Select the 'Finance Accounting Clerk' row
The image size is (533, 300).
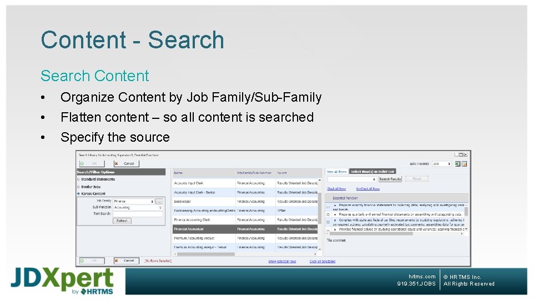(x=245, y=220)
